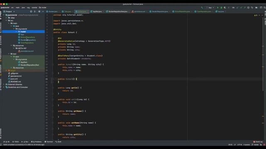Open the Git tool window button
The image size is (266, 149).
(x=7, y=142)
